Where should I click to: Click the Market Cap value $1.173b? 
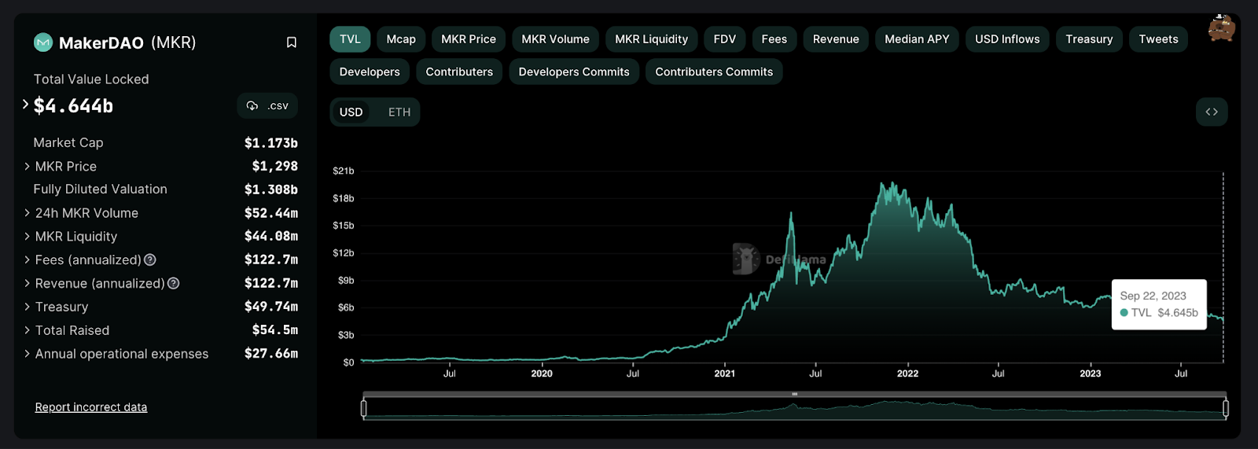(270, 143)
